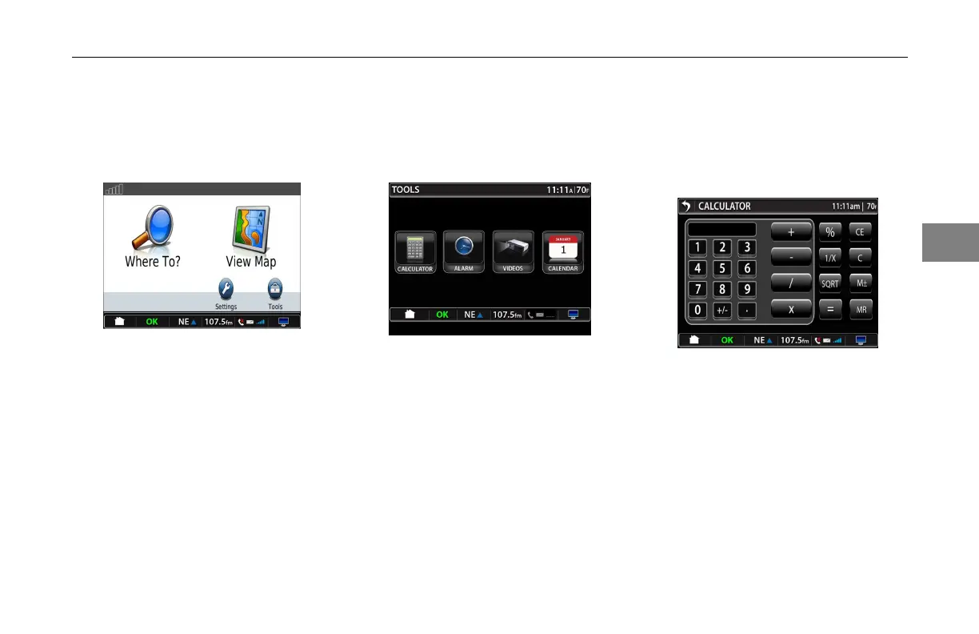Tap the multiply X key
The height and width of the screenshot is (634, 979).
(x=791, y=309)
